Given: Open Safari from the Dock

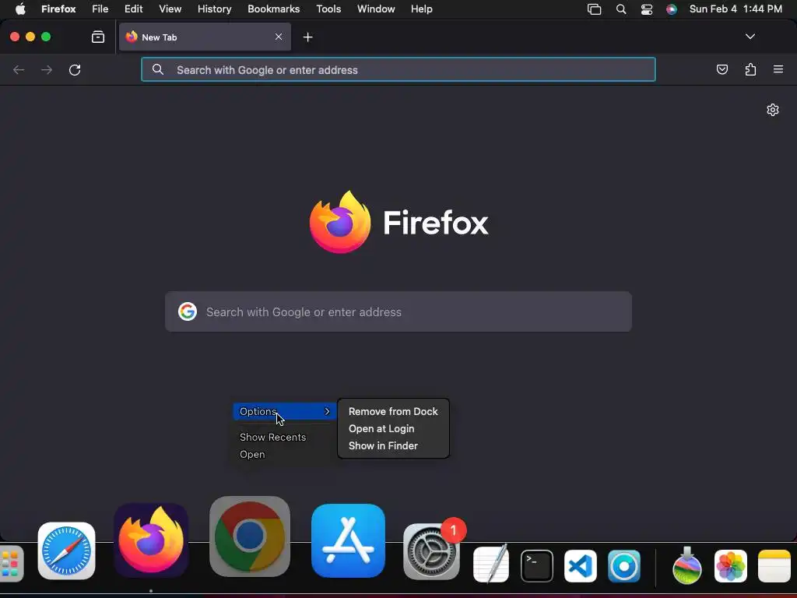Looking at the screenshot, I should coord(67,551).
